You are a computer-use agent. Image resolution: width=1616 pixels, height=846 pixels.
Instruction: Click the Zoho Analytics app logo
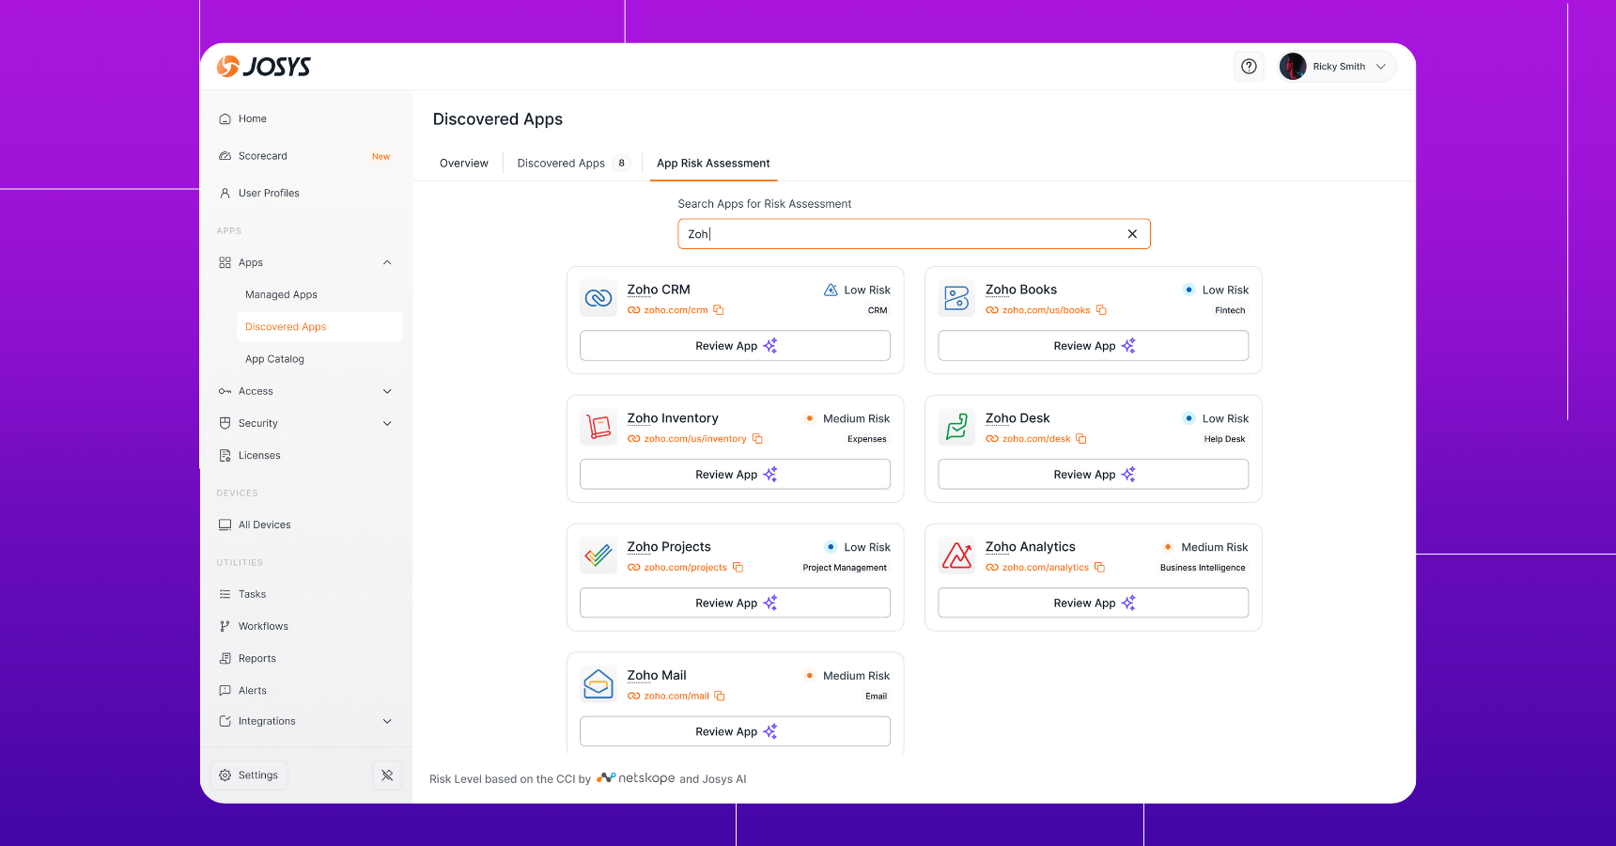[x=956, y=556]
